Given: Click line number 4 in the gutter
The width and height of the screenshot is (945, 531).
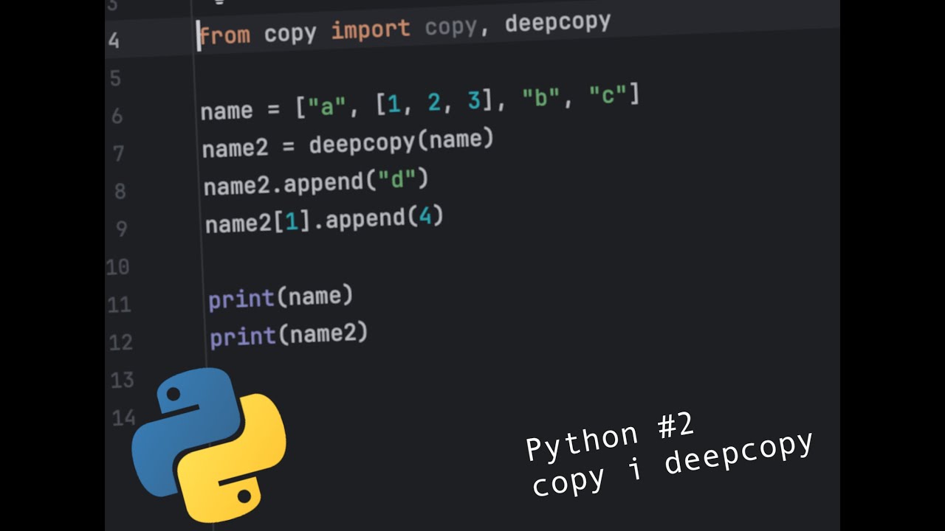Looking at the screenshot, I should 113,40.
